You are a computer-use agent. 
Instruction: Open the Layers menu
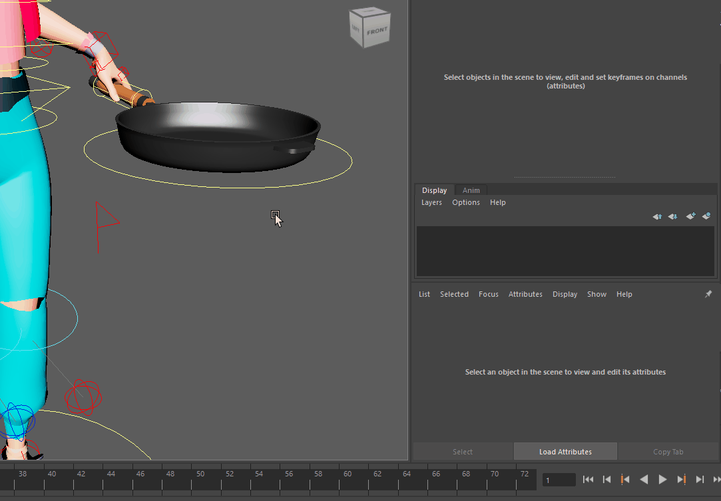[431, 202]
